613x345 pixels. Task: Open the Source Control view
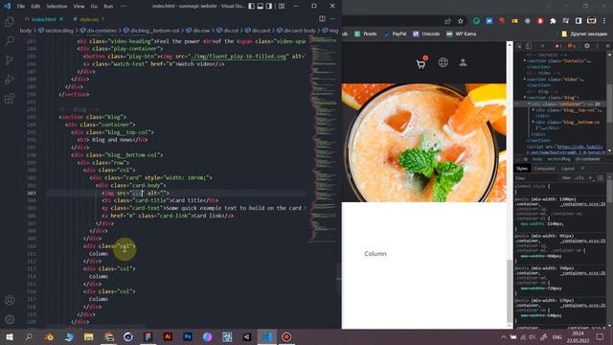(10, 59)
